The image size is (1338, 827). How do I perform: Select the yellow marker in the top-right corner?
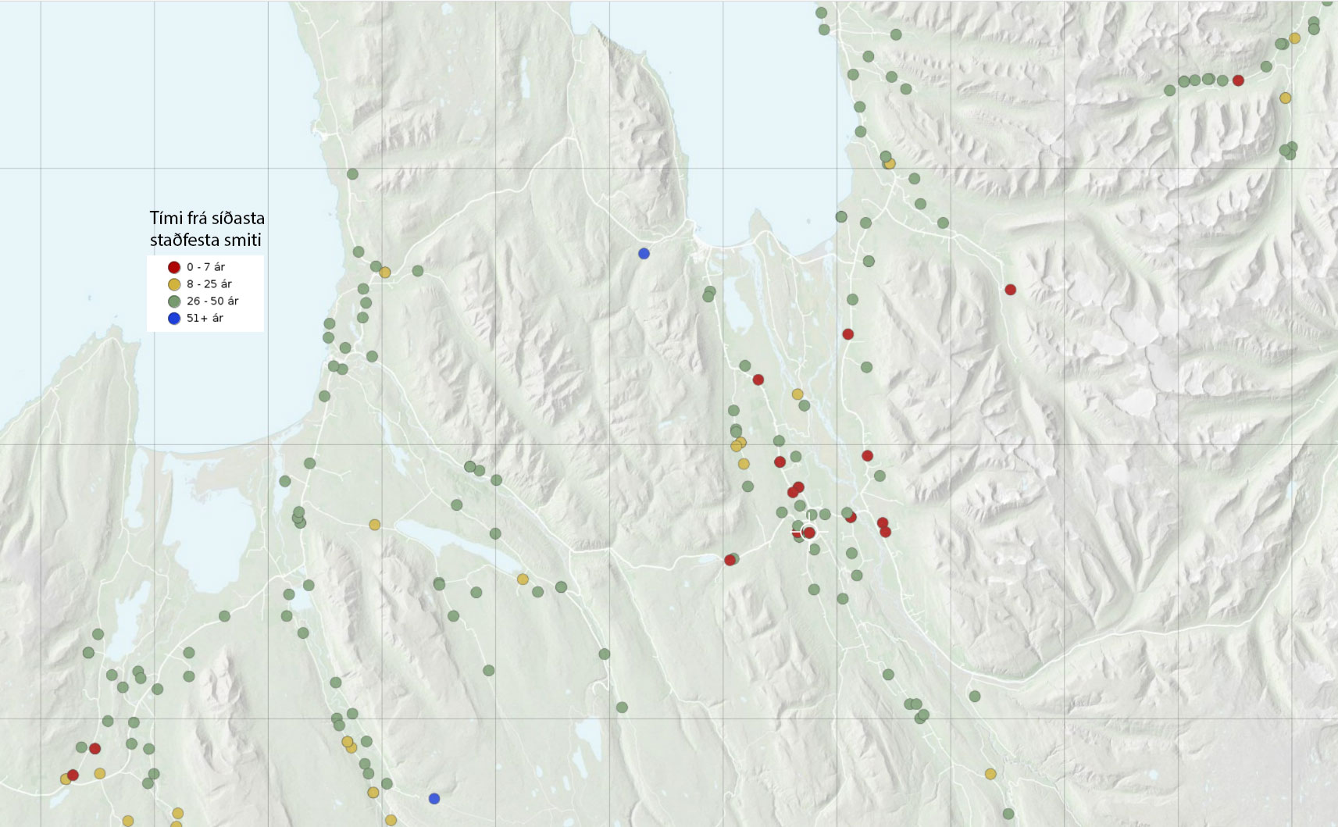(x=1294, y=38)
